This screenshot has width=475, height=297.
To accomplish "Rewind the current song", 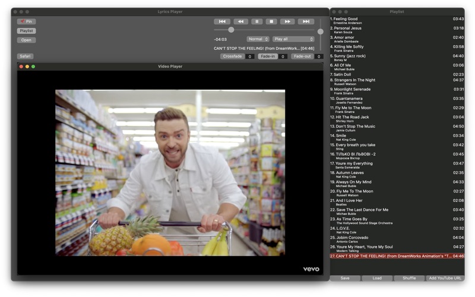I will coord(241,21).
